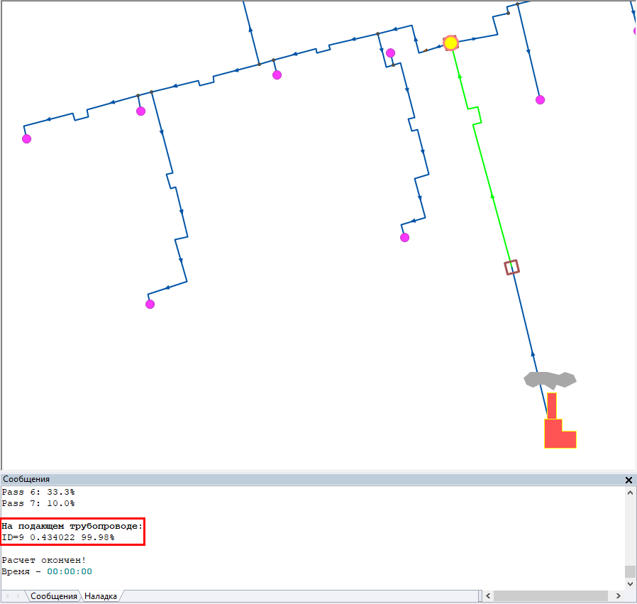
Task: Select the leftmost magenta consumer node
Action: 26,138
